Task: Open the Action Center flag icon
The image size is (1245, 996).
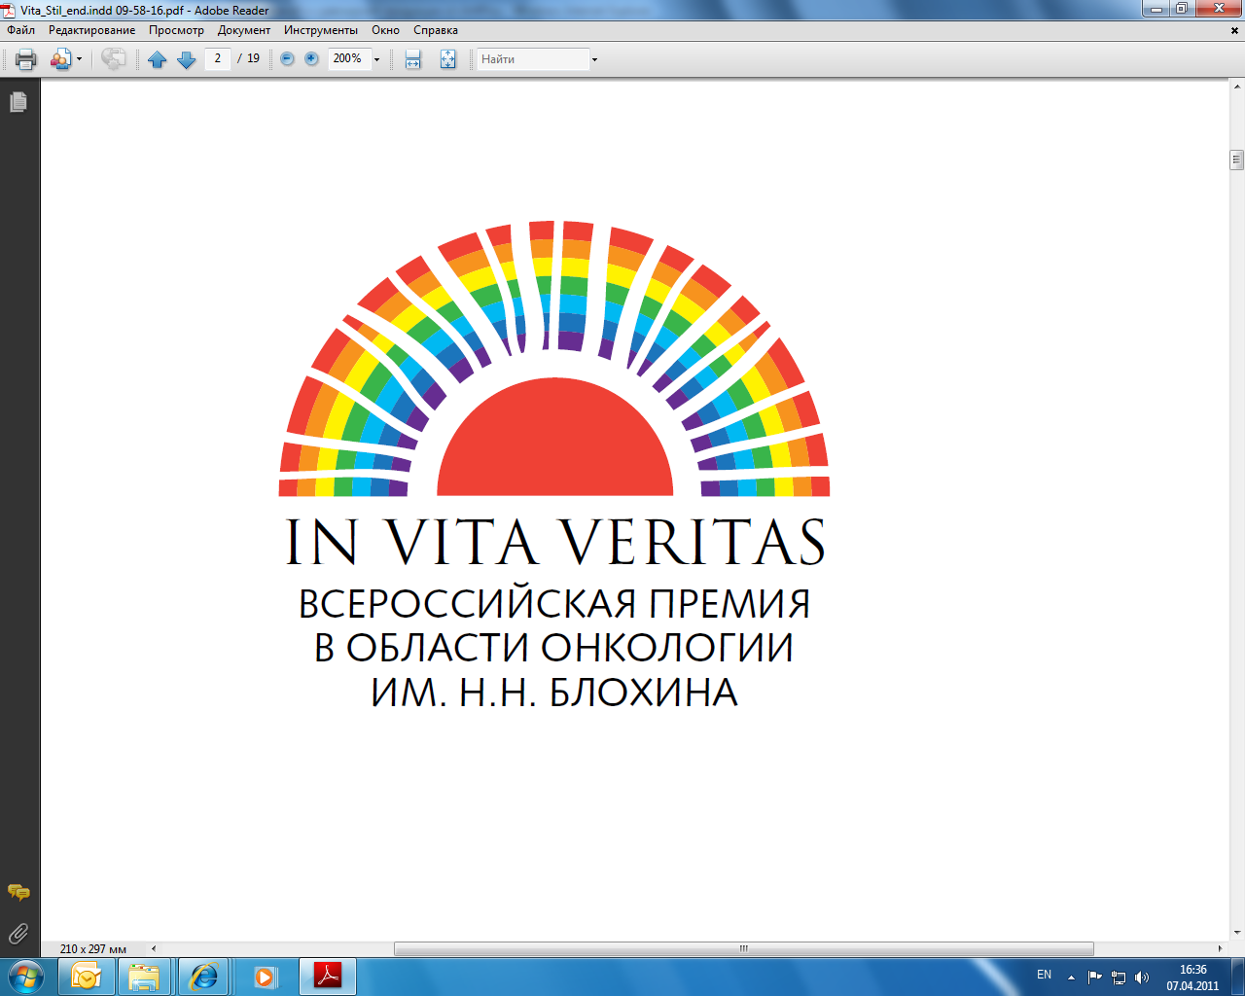Action: tap(1095, 978)
